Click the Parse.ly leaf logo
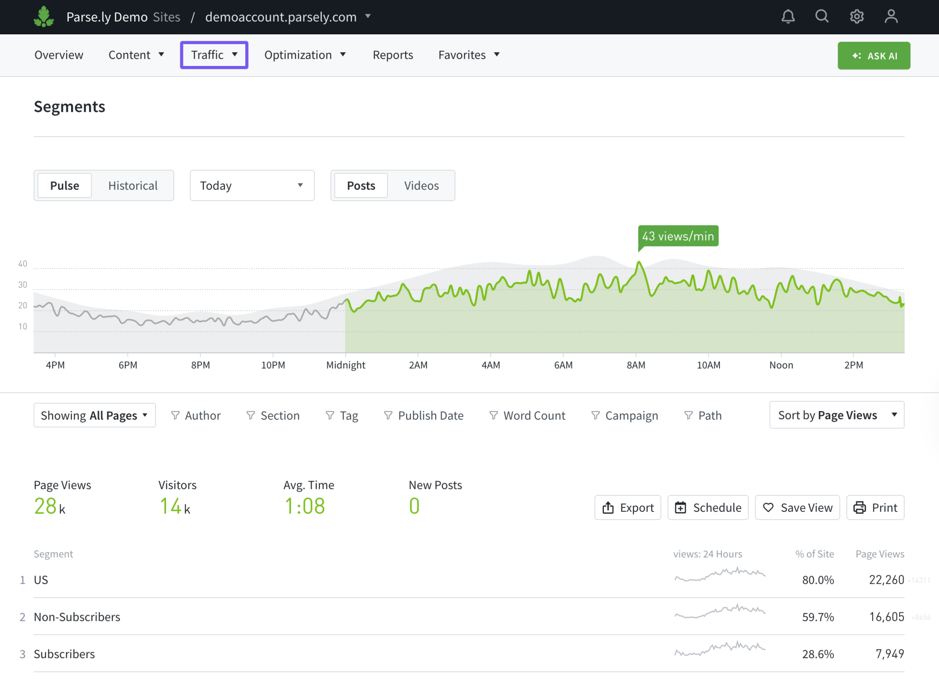 44,16
